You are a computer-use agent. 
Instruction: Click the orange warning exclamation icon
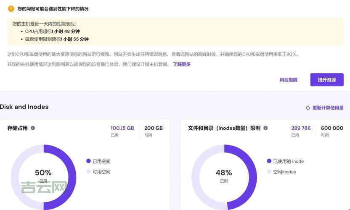click(x=11, y=9)
